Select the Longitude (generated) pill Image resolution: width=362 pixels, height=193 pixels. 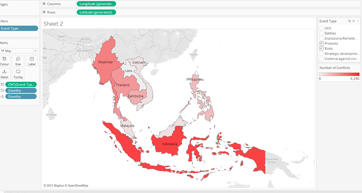(96, 4)
